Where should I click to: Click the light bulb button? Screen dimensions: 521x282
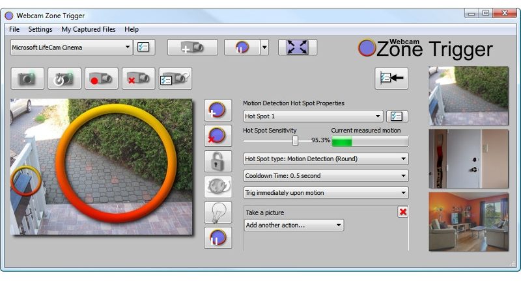[218, 212]
